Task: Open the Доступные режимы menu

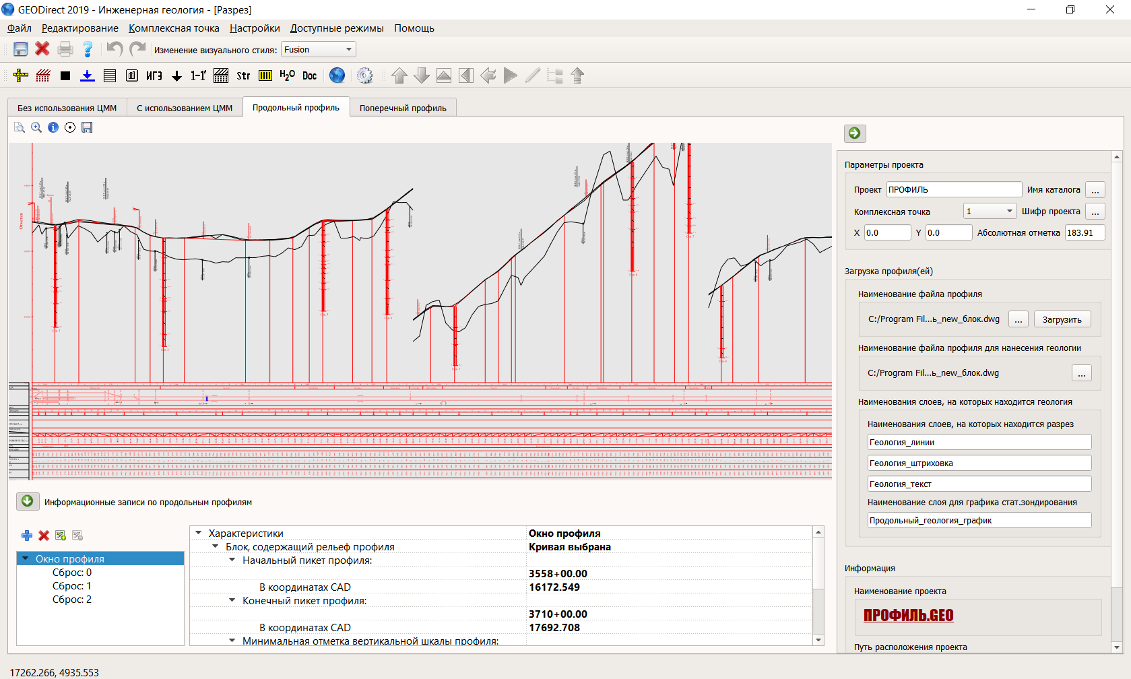Action: (x=337, y=28)
